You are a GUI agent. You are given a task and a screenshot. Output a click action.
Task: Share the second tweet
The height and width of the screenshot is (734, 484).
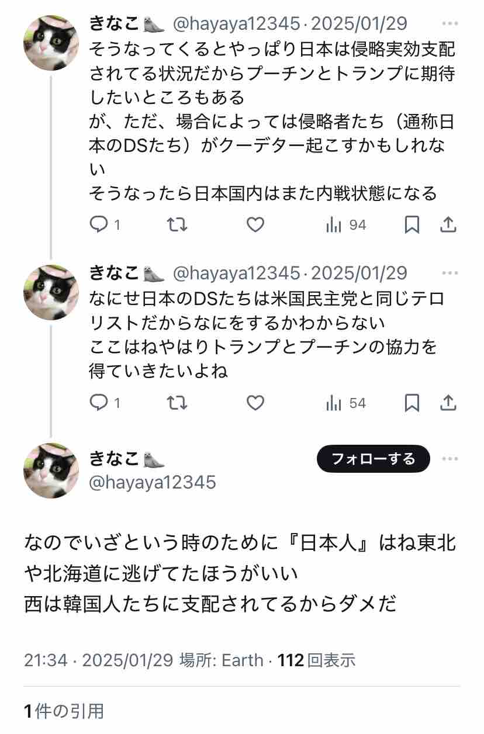(x=448, y=403)
